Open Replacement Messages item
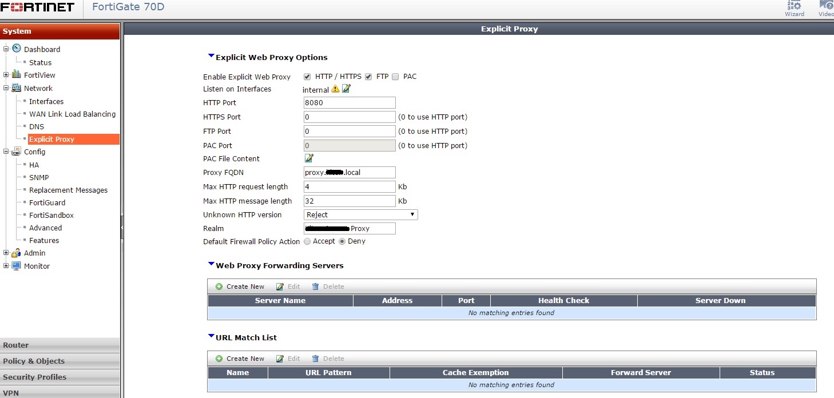 point(69,190)
